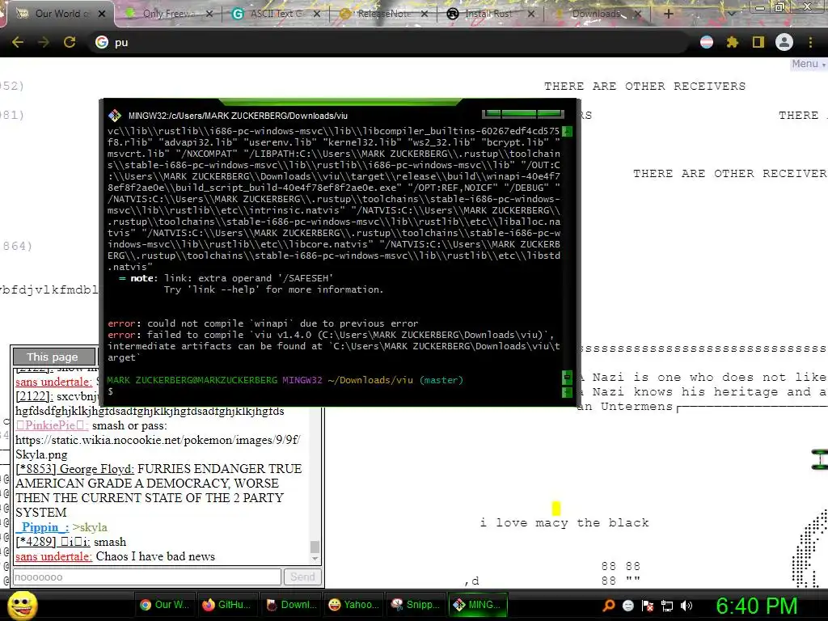Open the Pippin username link
The height and width of the screenshot is (621, 828).
pyautogui.click(x=42, y=527)
